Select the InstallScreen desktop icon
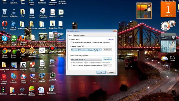The image size is (179, 101). click(22, 91)
